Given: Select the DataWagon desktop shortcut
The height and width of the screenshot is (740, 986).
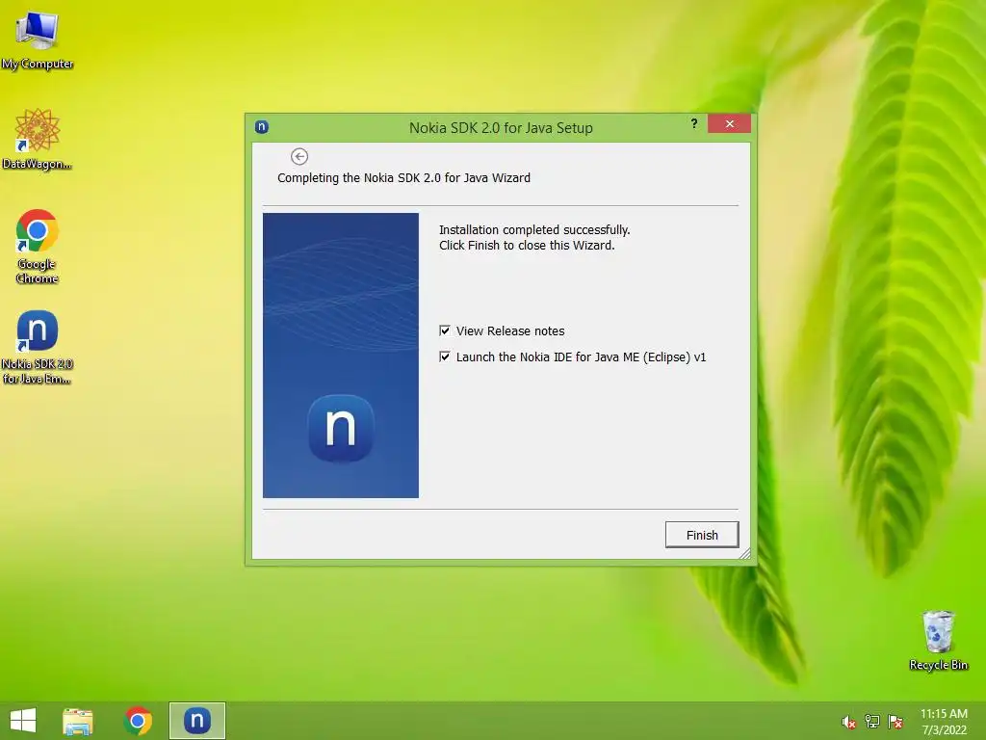Looking at the screenshot, I should click(38, 139).
